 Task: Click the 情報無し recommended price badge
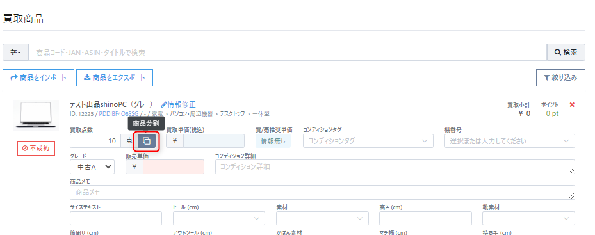pos(273,141)
